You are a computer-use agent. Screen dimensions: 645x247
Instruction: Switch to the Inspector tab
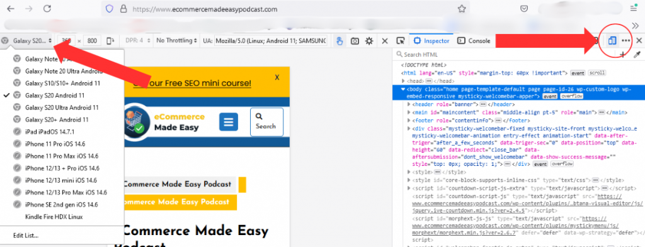point(431,41)
